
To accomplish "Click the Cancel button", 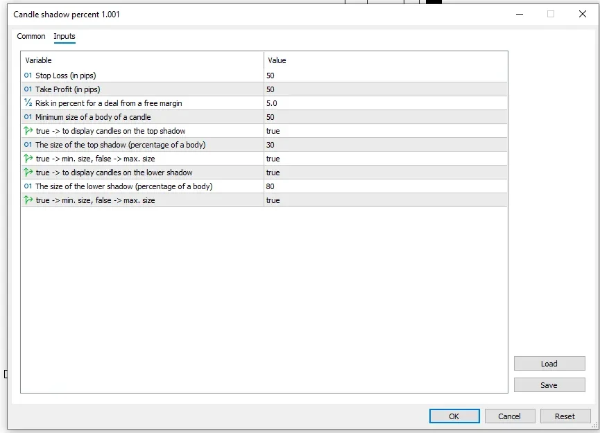I will [x=509, y=416].
